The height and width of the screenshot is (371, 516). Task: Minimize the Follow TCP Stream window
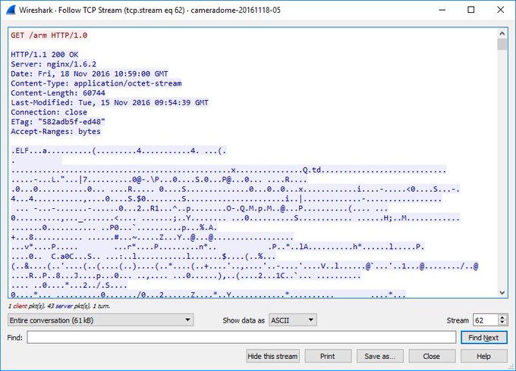click(442, 10)
